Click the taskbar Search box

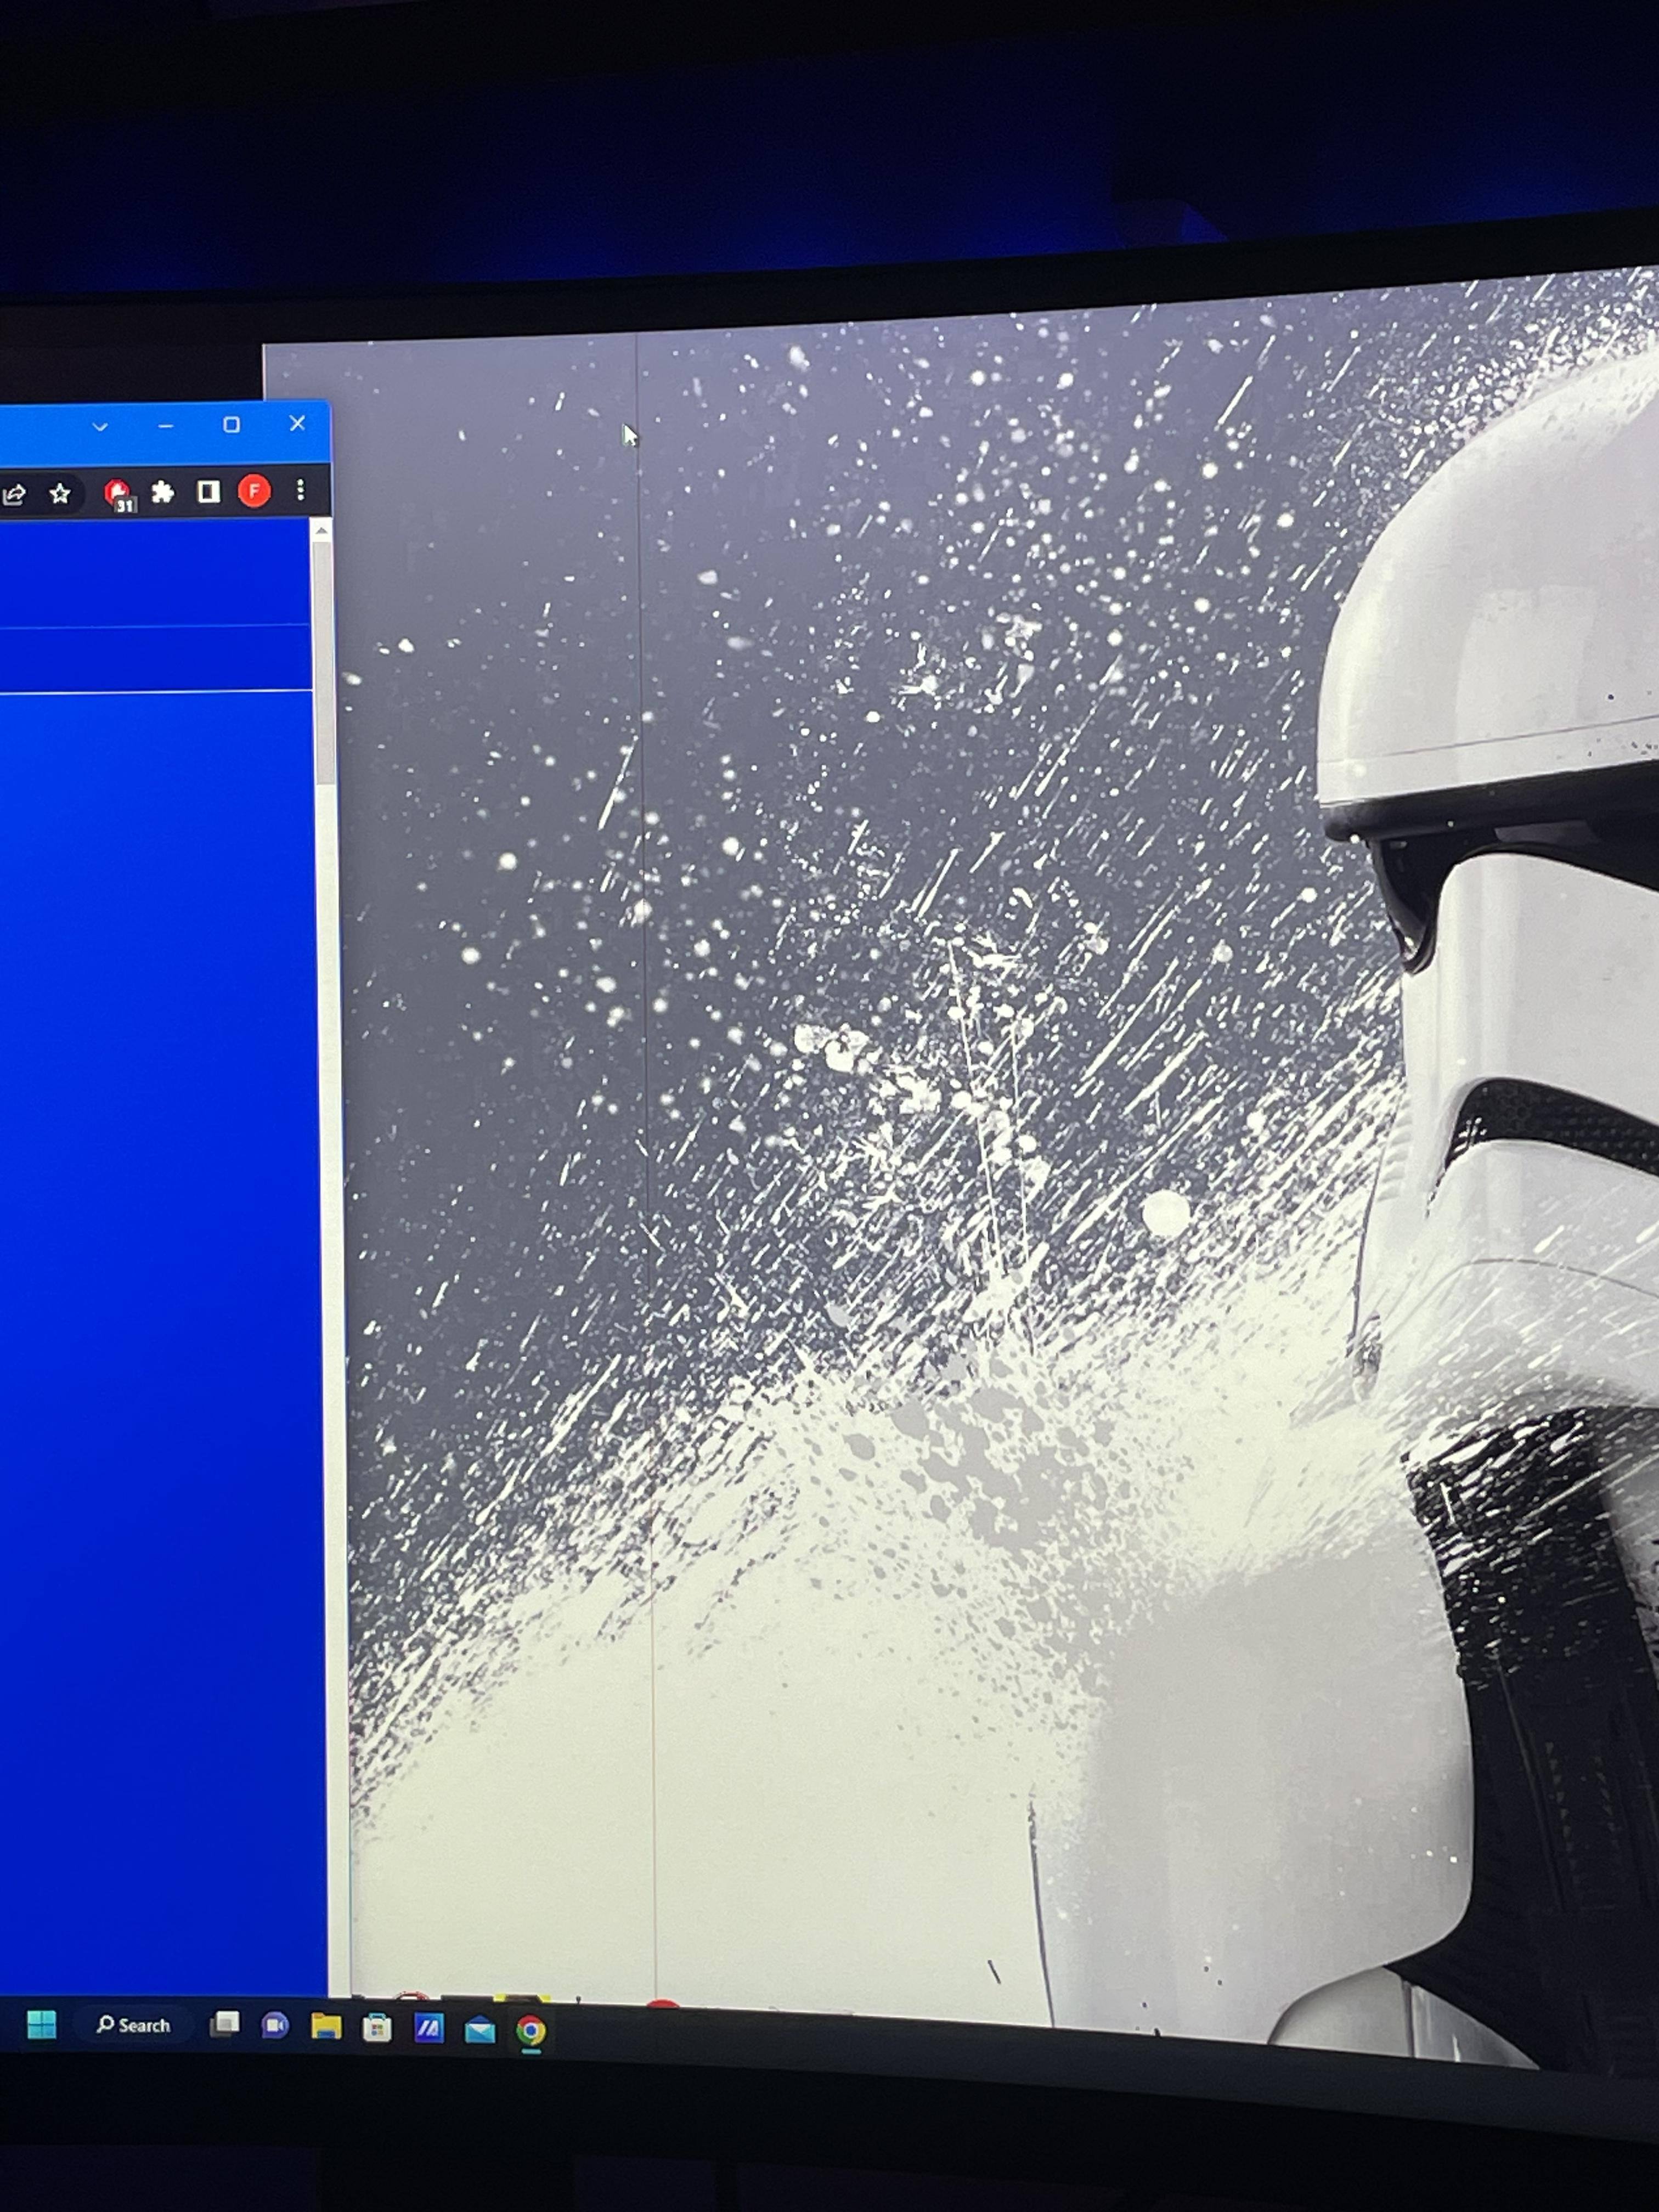click(x=133, y=2025)
